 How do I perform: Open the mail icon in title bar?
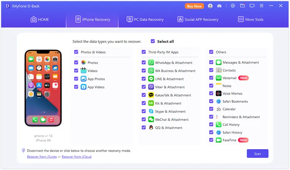tap(242, 6)
